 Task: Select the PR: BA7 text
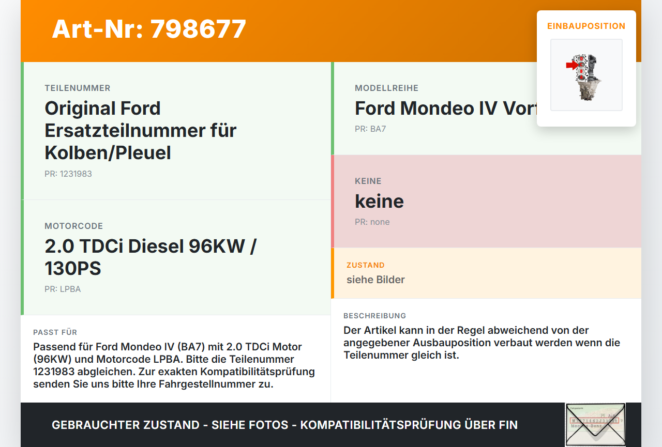coord(370,129)
